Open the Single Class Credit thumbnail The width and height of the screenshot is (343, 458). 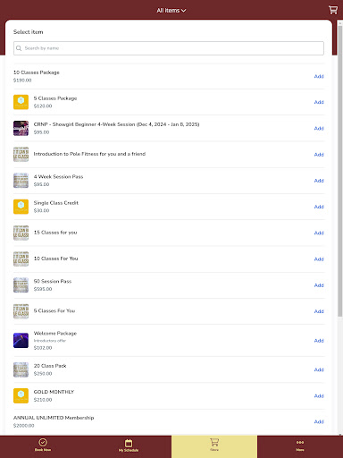click(x=21, y=207)
